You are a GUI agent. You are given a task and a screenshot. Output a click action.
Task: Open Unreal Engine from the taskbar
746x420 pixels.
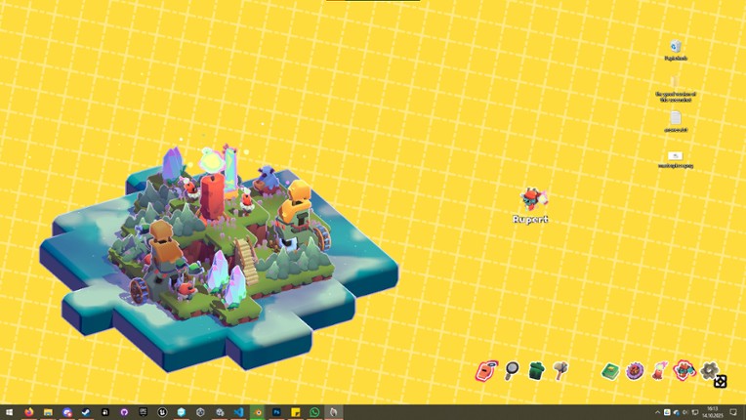pos(162,412)
